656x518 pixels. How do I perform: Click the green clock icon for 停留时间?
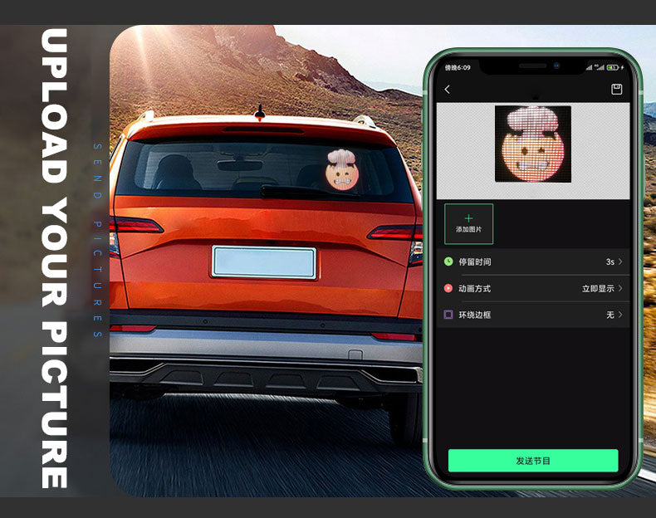click(x=448, y=261)
